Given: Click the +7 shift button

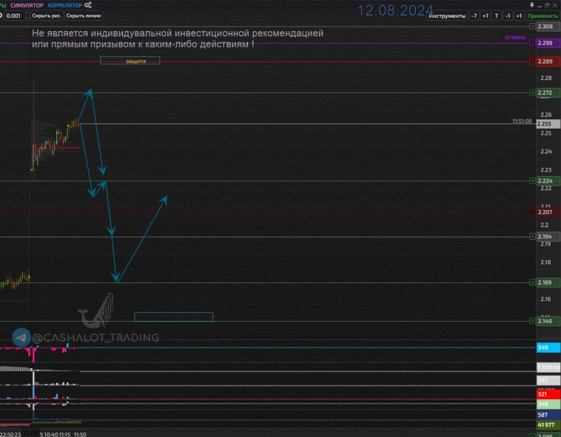Looking at the screenshot, I should coord(486,16).
